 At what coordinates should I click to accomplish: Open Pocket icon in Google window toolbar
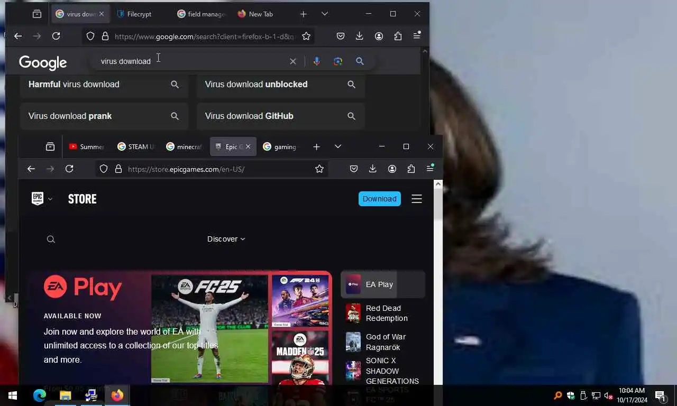pos(341,36)
